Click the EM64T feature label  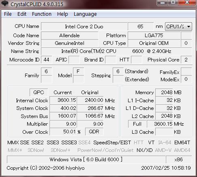182,143
